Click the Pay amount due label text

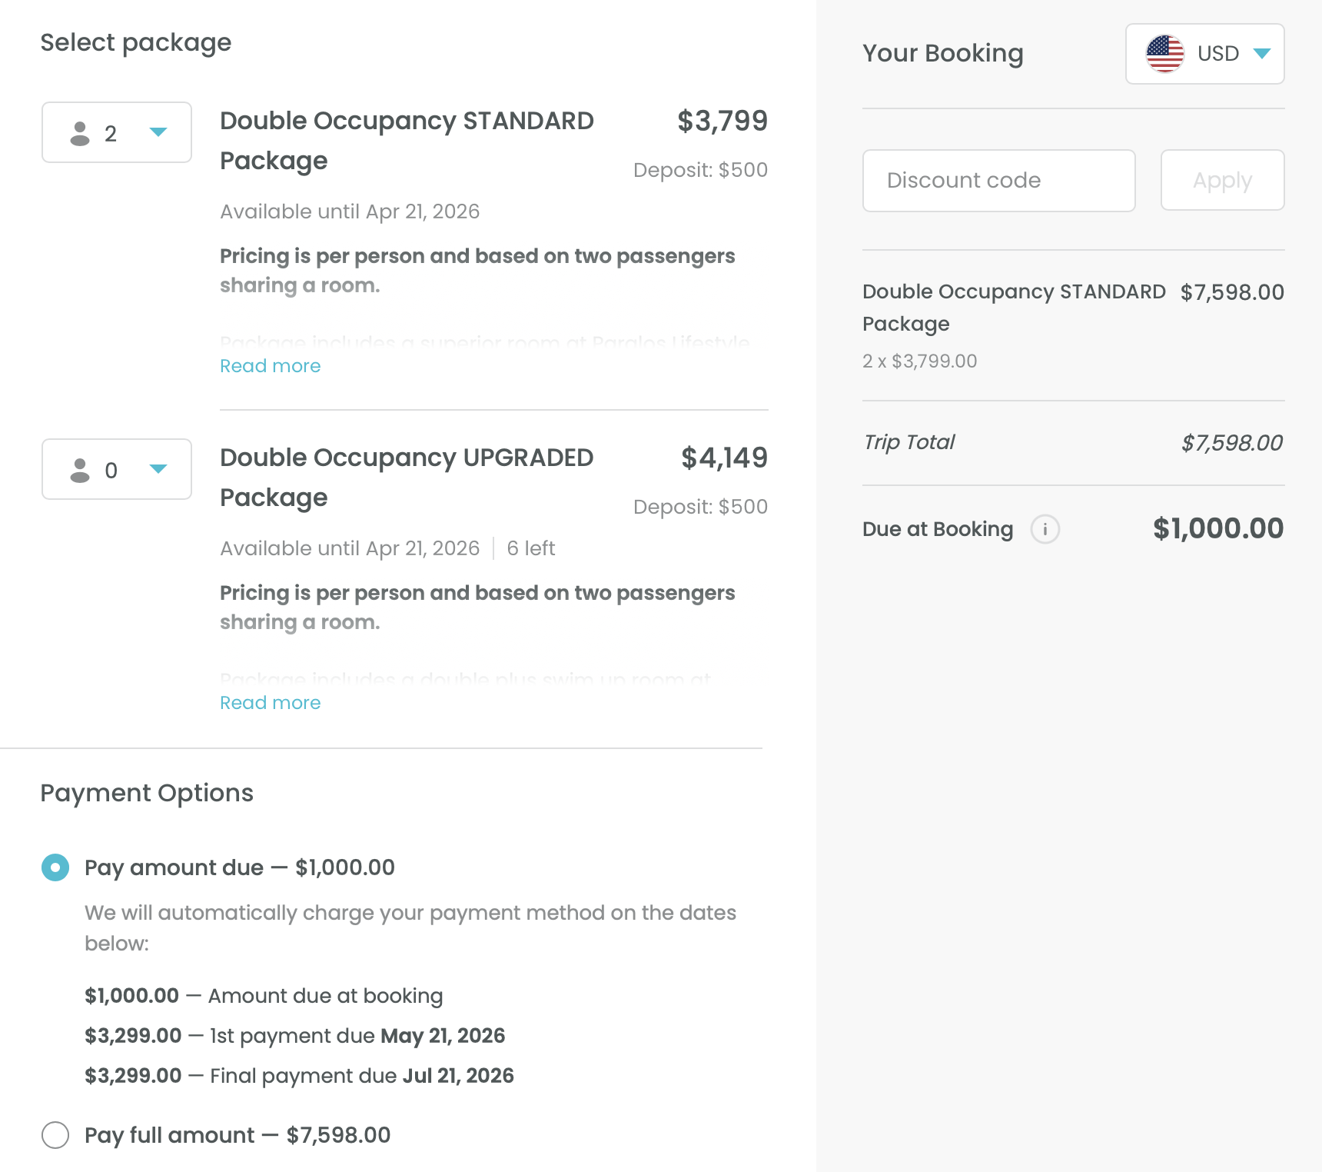[x=239, y=867]
